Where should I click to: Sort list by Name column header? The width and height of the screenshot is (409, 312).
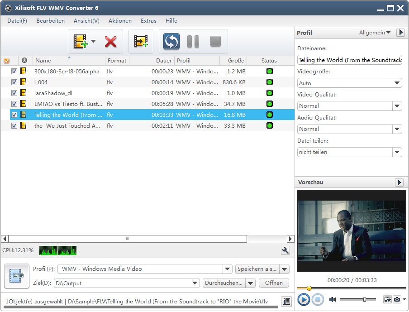point(69,61)
